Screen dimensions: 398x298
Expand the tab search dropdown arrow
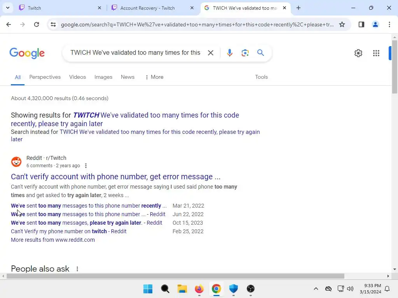[8, 8]
